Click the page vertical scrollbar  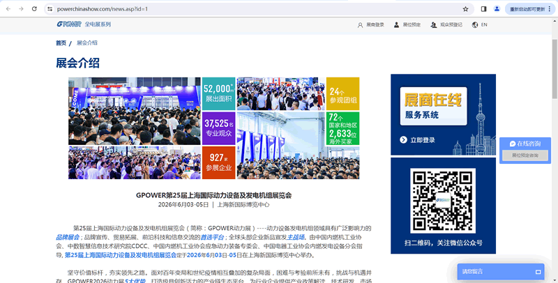555,139
